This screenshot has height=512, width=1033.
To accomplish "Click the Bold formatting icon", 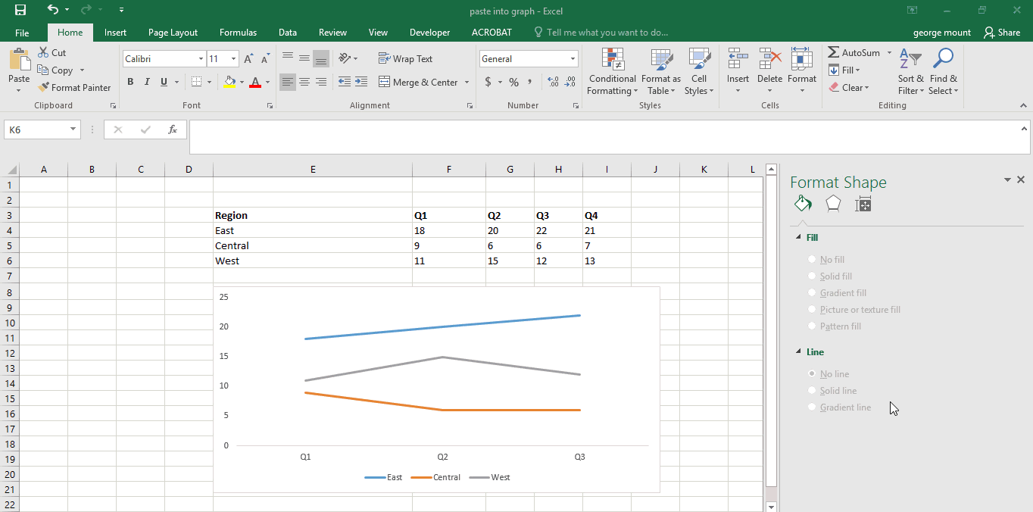I will coord(130,82).
